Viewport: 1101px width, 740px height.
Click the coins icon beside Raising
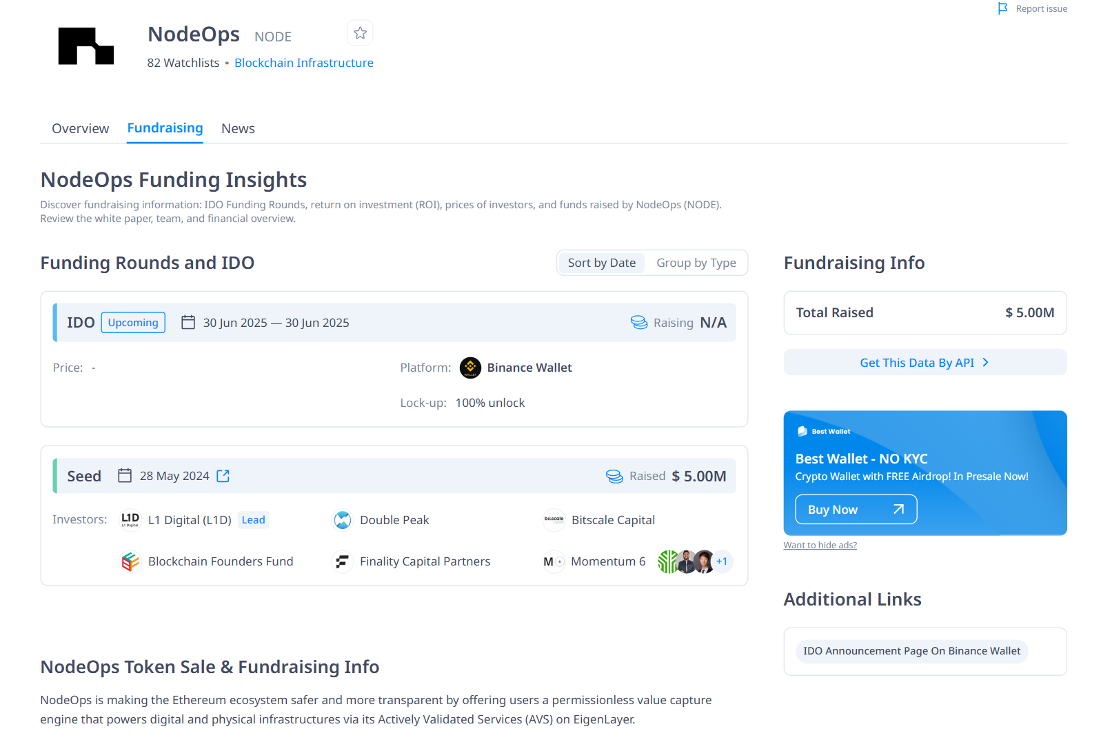click(x=639, y=323)
